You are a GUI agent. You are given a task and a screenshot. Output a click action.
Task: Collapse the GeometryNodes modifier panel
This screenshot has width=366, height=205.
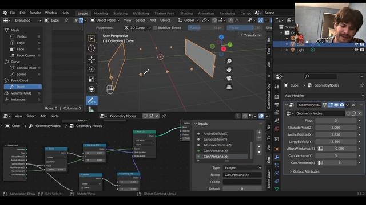point(287,105)
